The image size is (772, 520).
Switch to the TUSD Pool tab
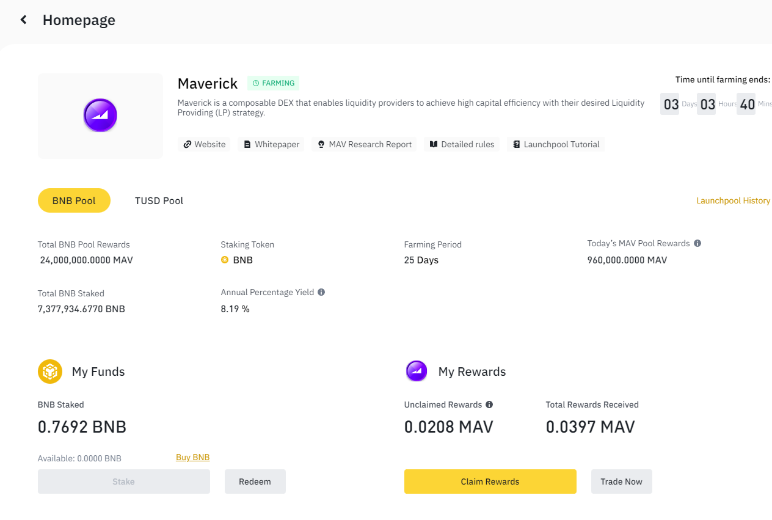coord(159,200)
